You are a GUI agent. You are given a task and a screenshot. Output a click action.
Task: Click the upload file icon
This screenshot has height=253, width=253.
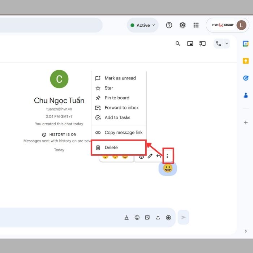(158, 218)
